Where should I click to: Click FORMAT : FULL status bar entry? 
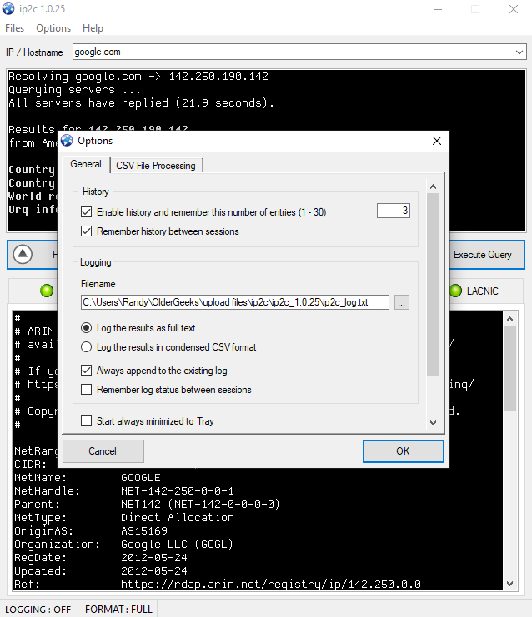[118, 610]
